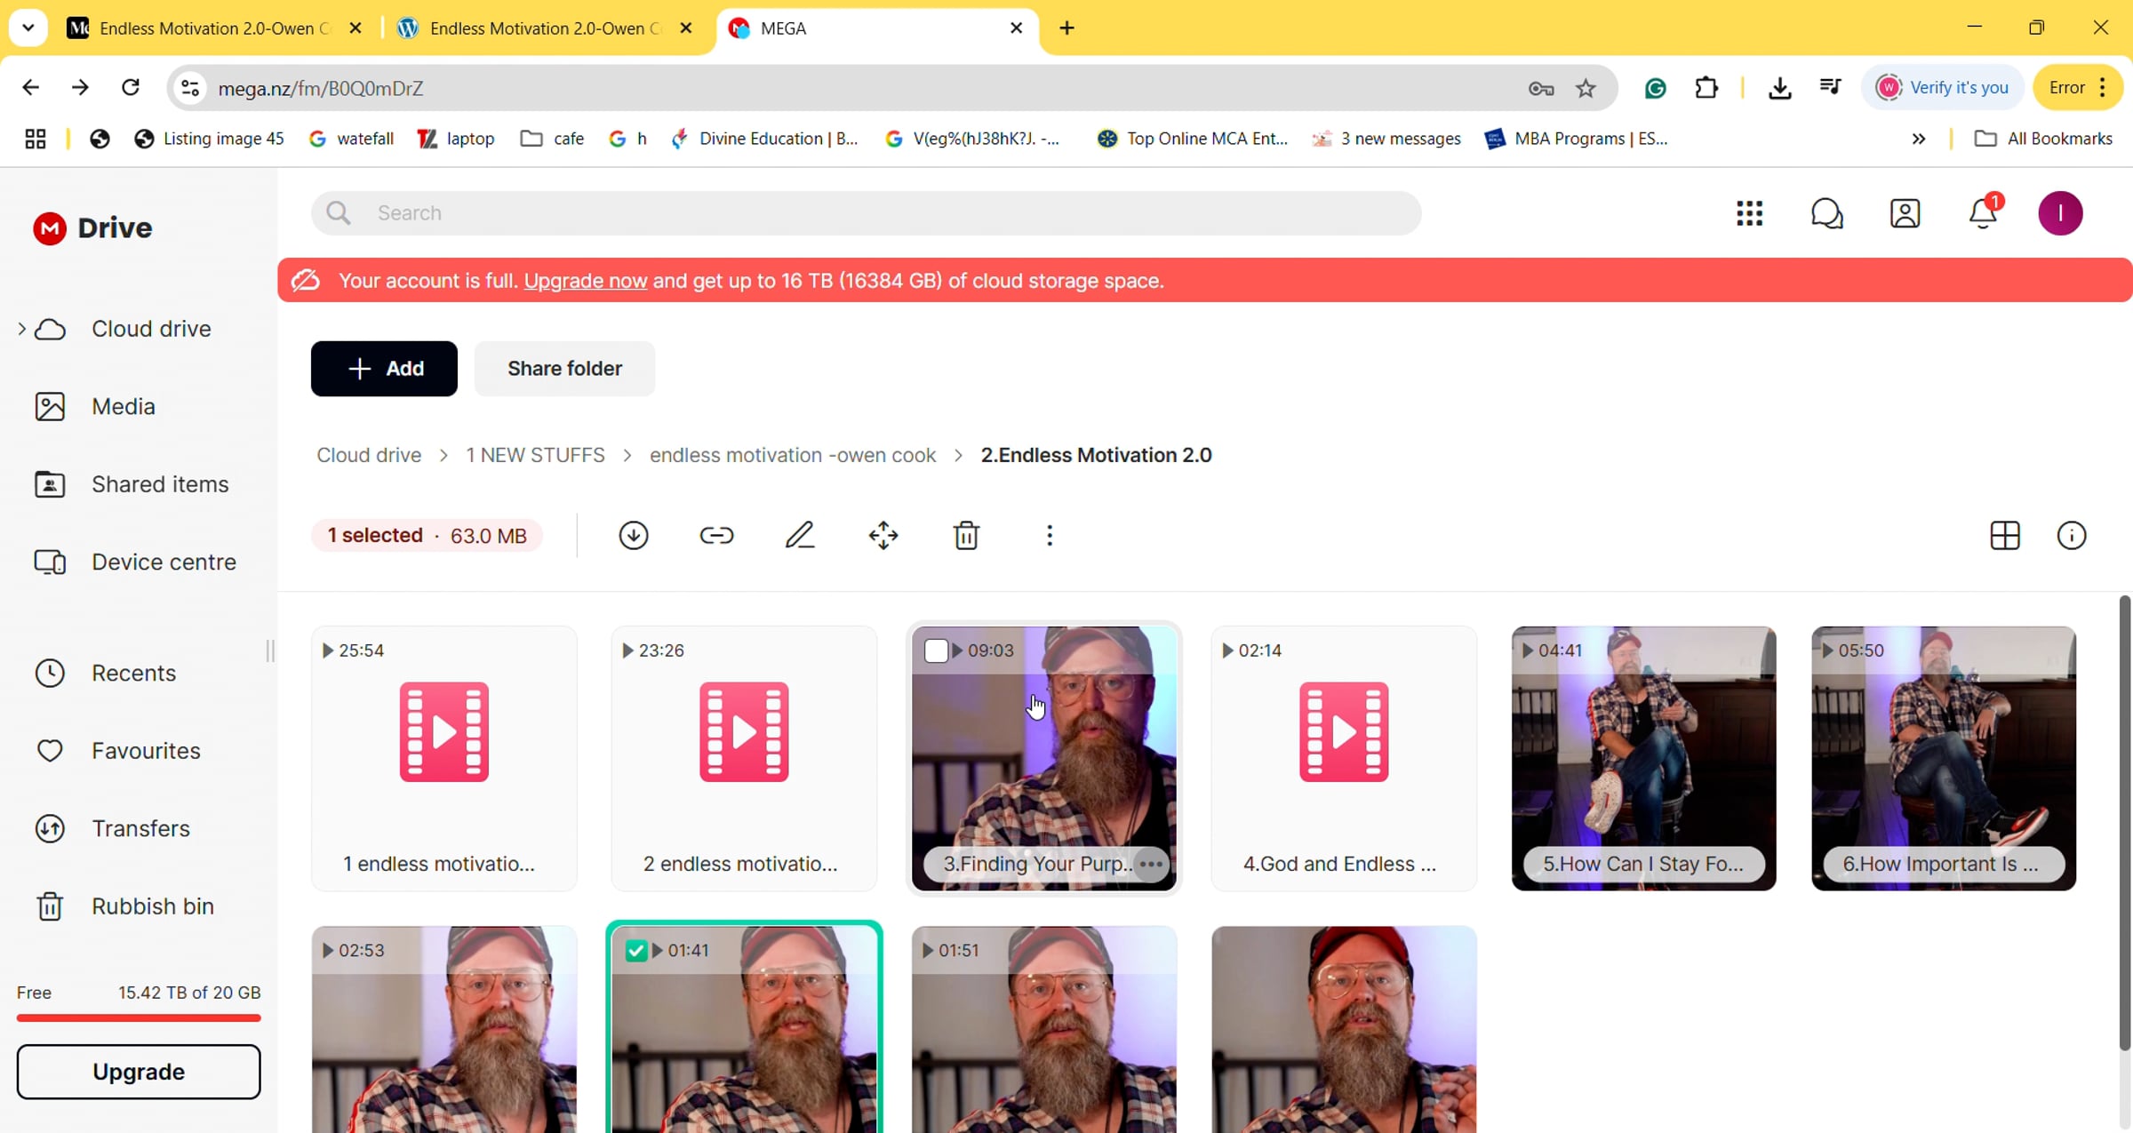Click the rename pencil icon
The width and height of the screenshot is (2133, 1133).
800,536
